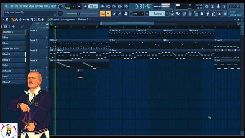Open the Browser/plugin picker tree icon
The height and width of the screenshot is (138, 245).
pos(196,14)
